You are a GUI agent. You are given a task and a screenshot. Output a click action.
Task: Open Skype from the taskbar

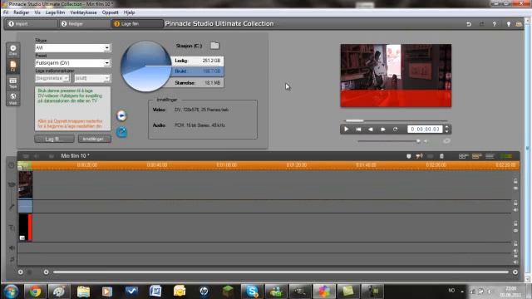point(252,292)
